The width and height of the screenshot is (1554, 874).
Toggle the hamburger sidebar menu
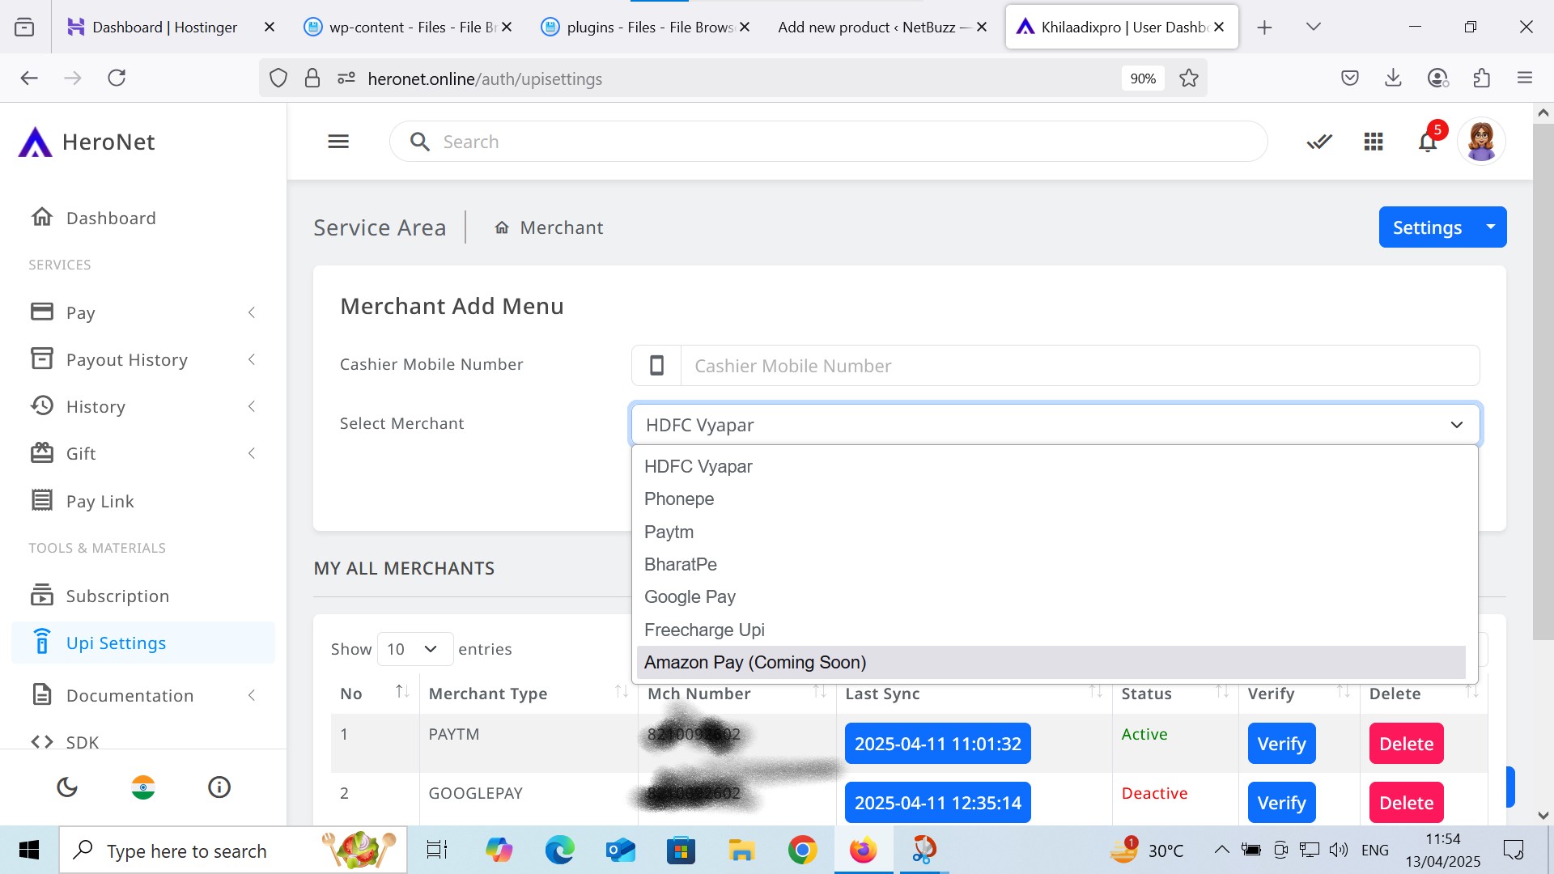click(338, 142)
